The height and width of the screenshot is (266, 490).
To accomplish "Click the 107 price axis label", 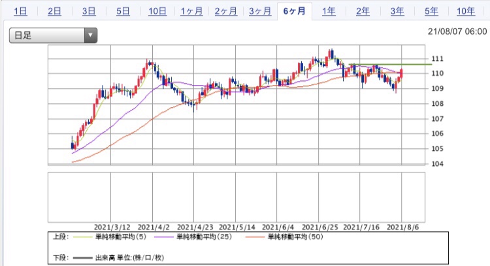I will click(x=437, y=118).
